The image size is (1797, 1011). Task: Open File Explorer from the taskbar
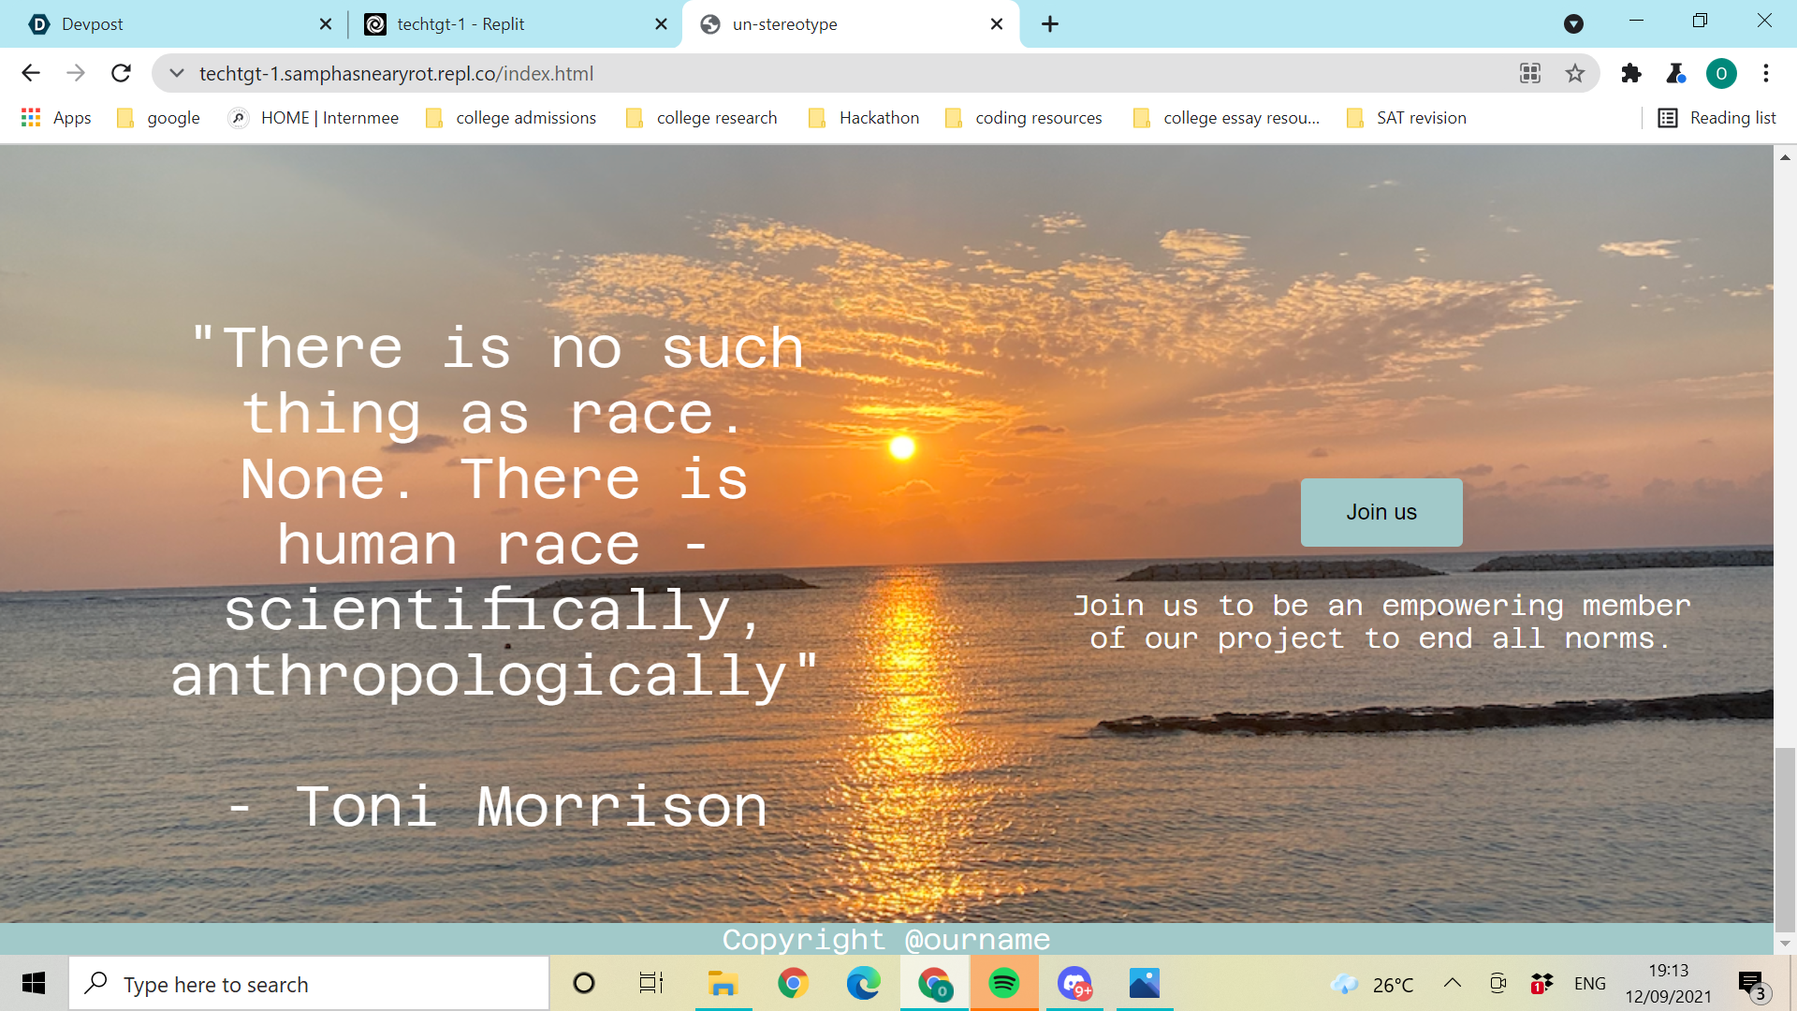(x=723, y=983)
